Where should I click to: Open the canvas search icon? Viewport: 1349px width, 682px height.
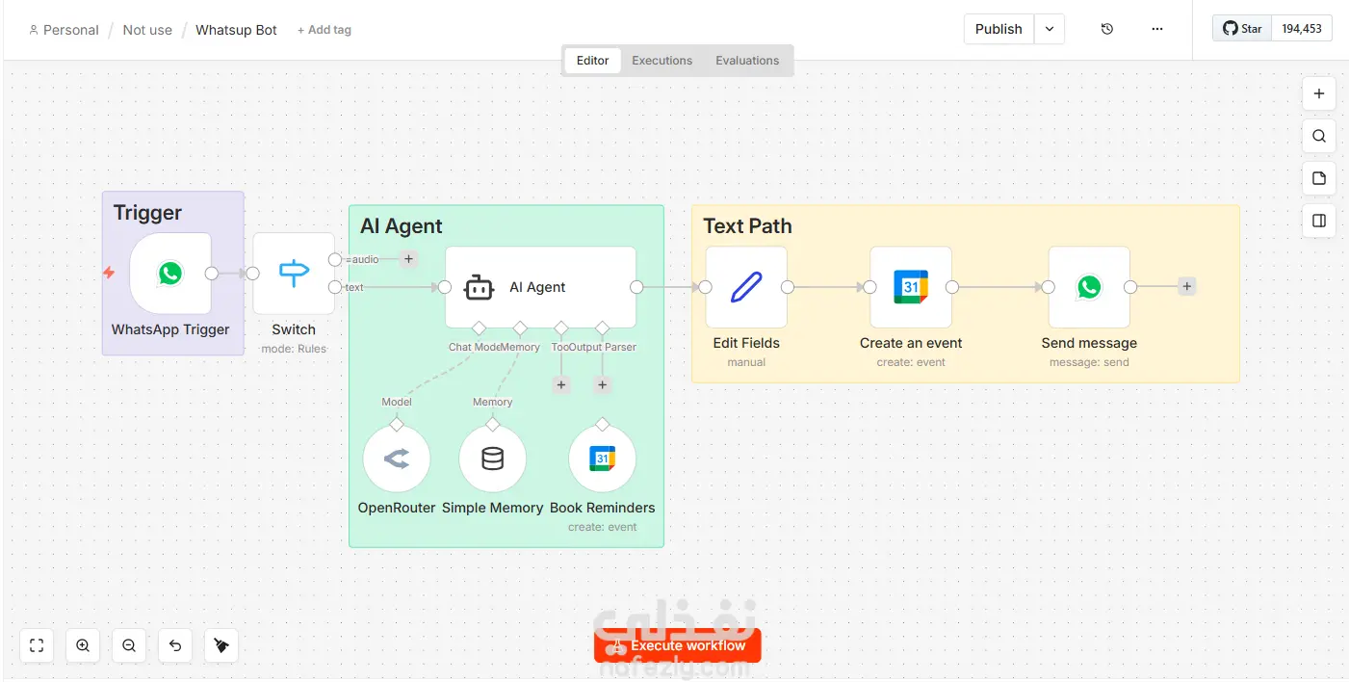point(1319,136)
